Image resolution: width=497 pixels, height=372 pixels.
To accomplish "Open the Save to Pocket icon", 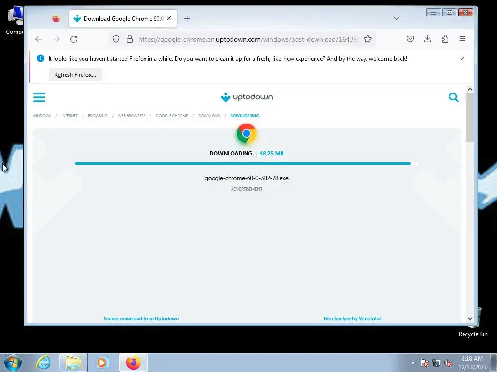I will click(410, 39).
